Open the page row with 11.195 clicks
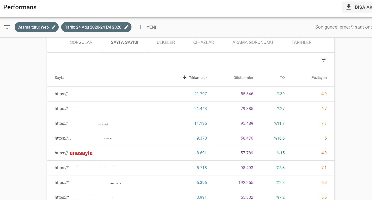 point(191,124)
